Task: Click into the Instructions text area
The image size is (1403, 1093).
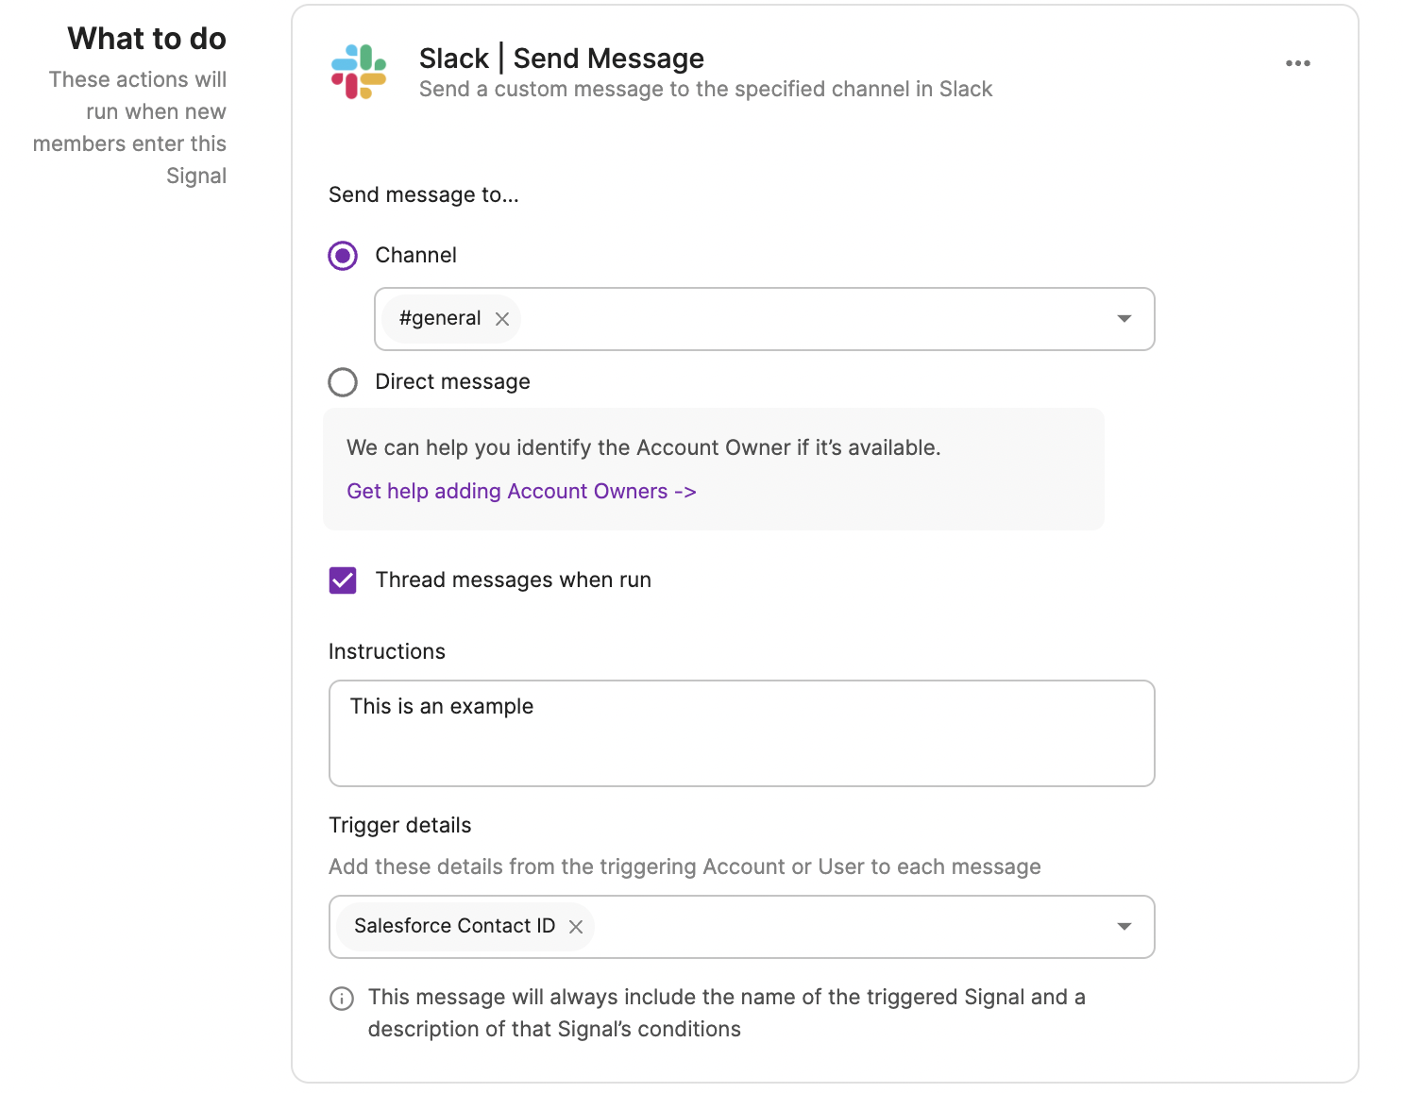Action: (742, 733)
